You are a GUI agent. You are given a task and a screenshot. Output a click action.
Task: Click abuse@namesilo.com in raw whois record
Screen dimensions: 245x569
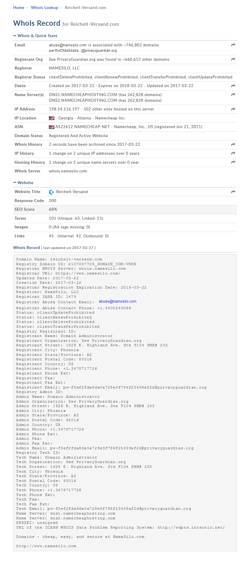click(x=118, y=301)
